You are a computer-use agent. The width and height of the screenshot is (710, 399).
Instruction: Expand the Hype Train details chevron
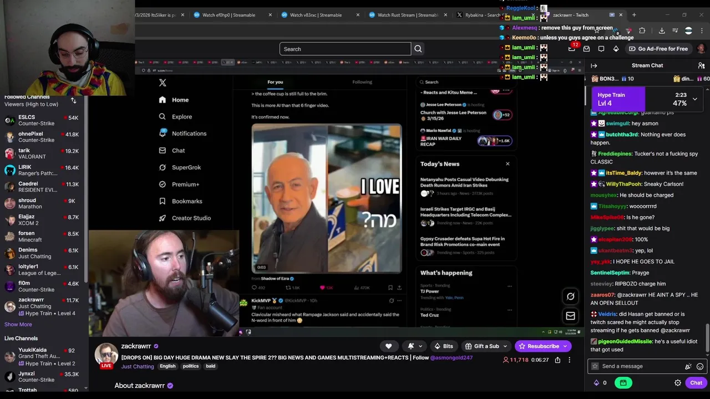coord(694,99)
